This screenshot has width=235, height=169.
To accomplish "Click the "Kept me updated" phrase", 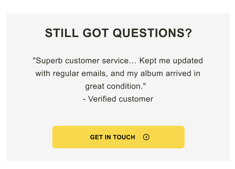I will (x=171, y=60).
